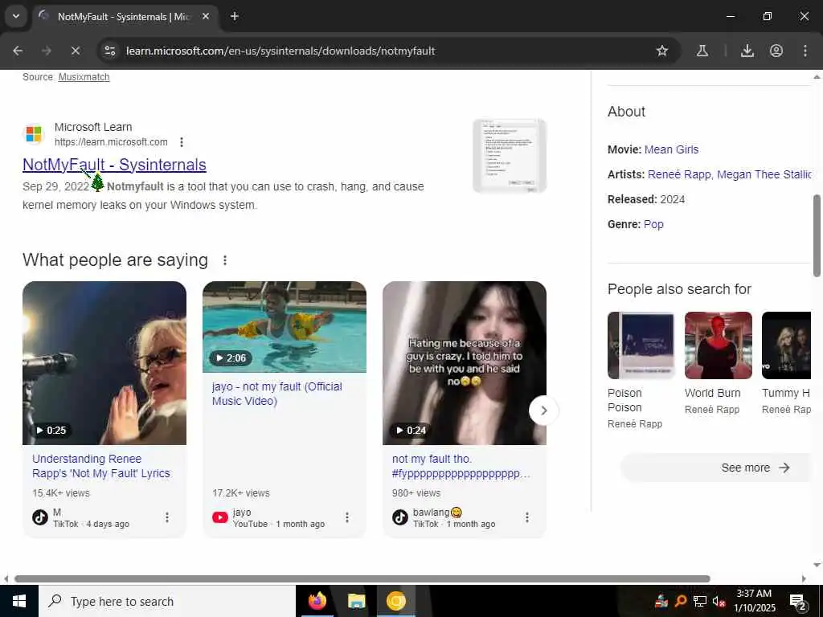Advance the video carousel with next arrow
Viewport: 823px width, 617px height.
(544, 411)
